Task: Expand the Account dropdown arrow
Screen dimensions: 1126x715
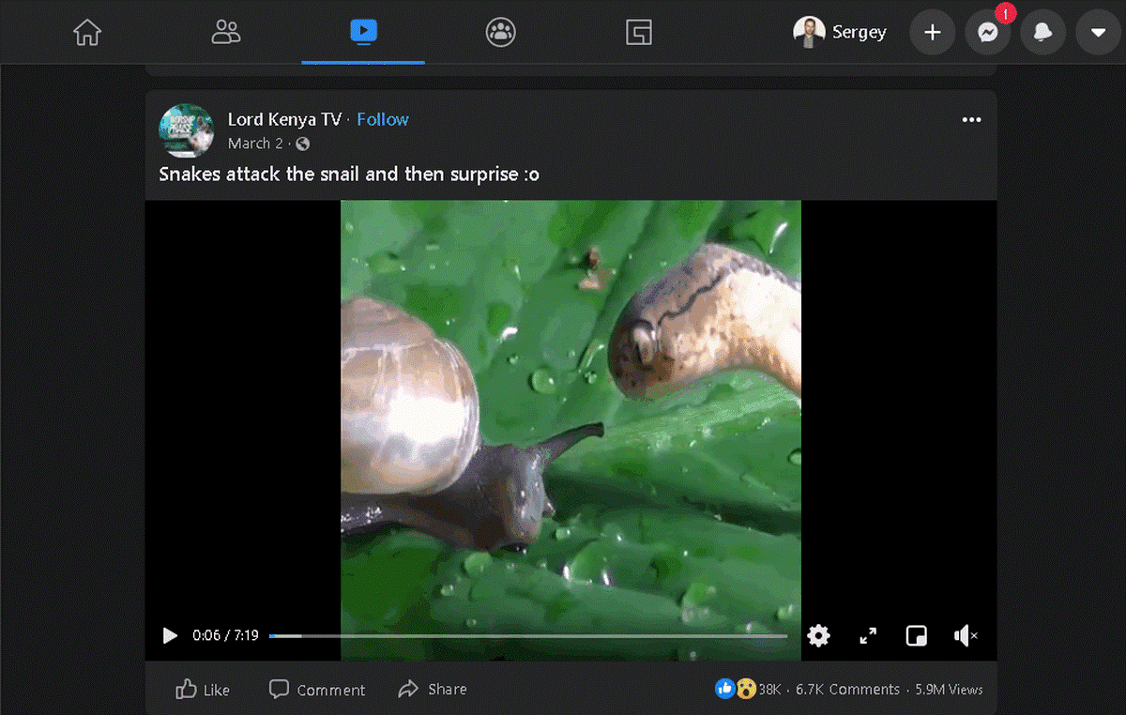Action: pos(1099,33)
